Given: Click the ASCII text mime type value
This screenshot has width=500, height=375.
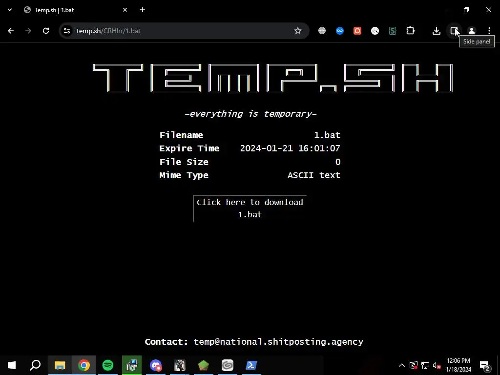Looking at the screenshot, I should (x=314, y=175).
